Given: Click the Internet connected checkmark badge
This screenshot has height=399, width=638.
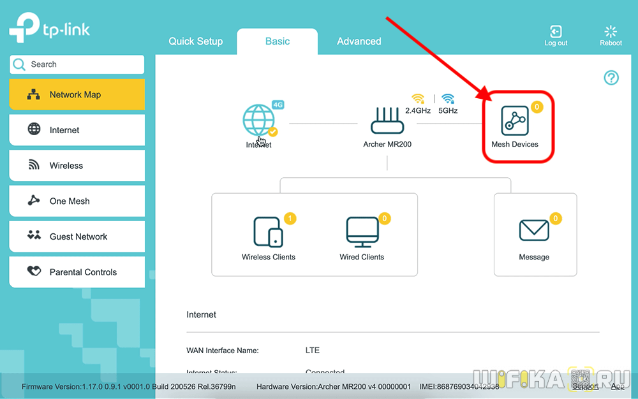Looking at the screenshot, I should 272,132.
